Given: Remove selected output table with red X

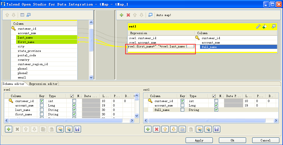Looking at the screenshot, I should pos(128,15).
